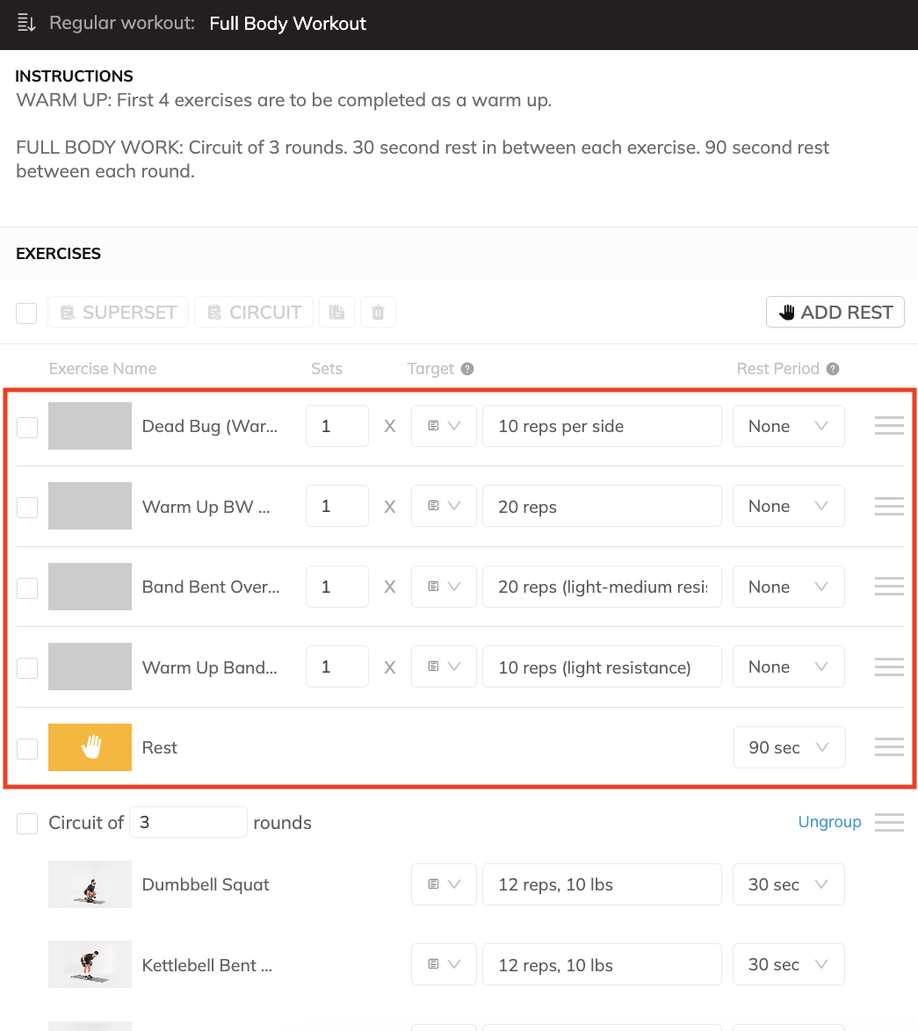Click the SUPERSET button
The width and height of the screenshot is (918, 1031).
pyautogui.click(x=119, y=312)
